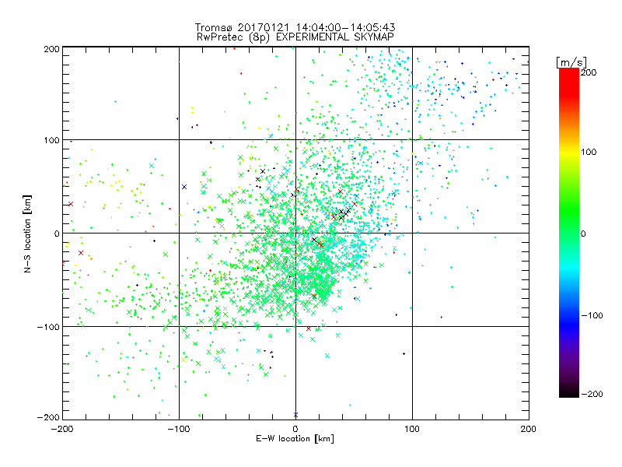The height and width of the screenshot is (467, 622).
Task: Click the green zero region of the colorbar
Action: tap(569, 233)
